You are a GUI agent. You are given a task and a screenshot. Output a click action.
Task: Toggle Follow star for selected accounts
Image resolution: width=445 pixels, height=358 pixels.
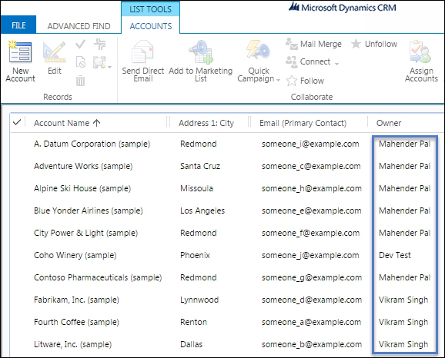coord(292,81)
